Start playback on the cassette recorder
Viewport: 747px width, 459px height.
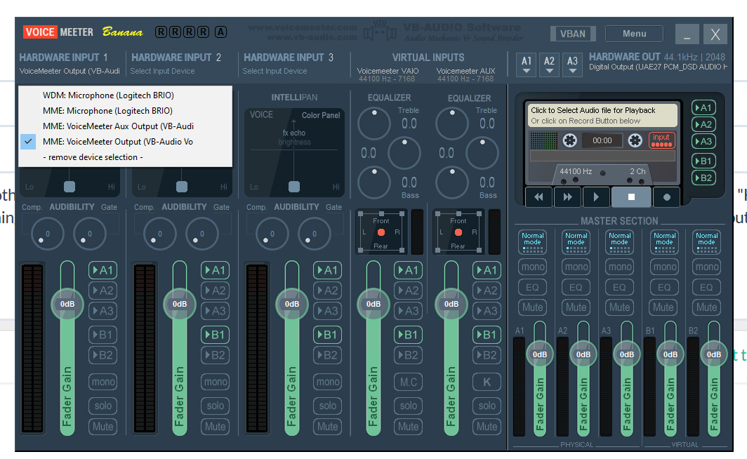pos(596,197)
